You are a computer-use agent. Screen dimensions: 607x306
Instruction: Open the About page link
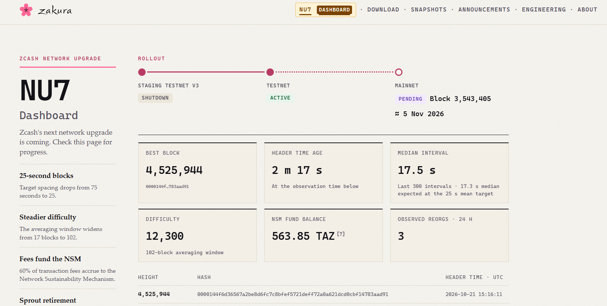[587, 10]
